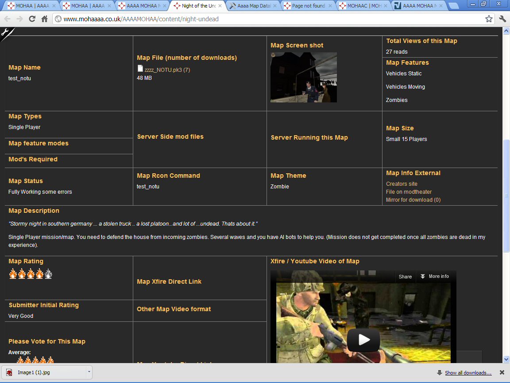Close the Night of the Undead tab
This screenshot has width=510, height=383.
point(220,5)
